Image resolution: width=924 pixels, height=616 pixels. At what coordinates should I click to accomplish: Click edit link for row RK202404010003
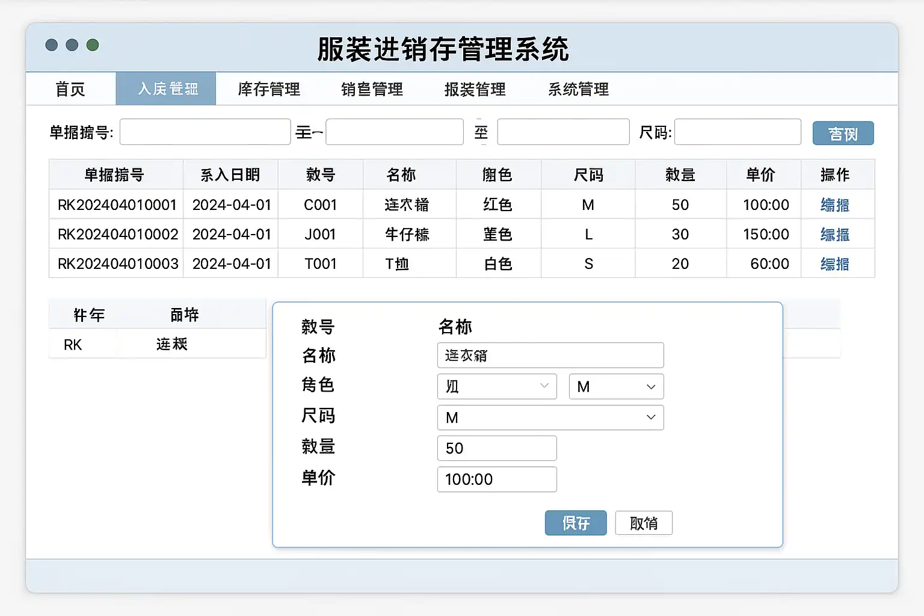coord(834,264)
